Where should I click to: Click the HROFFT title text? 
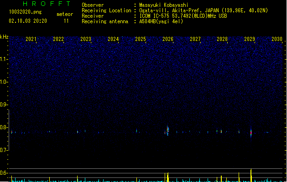tap(47, 4)
